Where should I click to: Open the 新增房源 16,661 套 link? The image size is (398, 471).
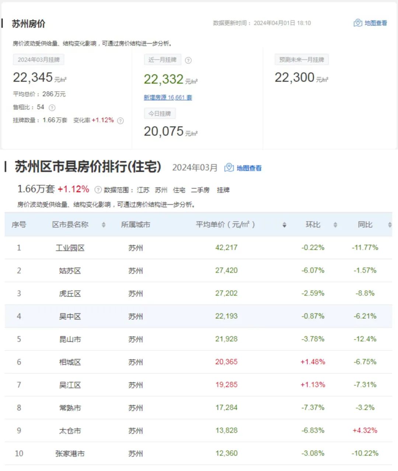[x=168, y=97]
